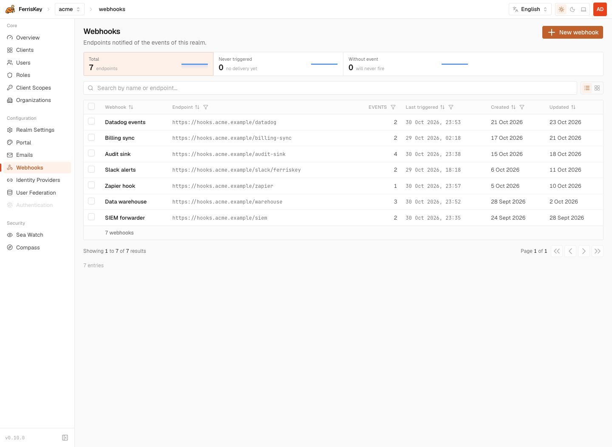The image size is (612, 447).
Task: Select the Never triggered card
Action: click(x=278, y=64)
